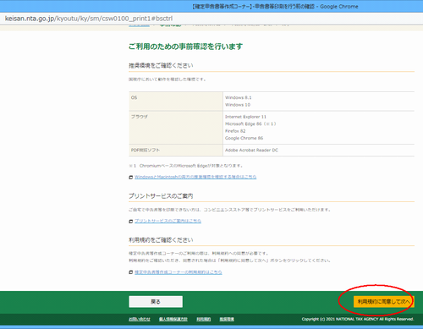423x329 pixels.
Task: Click the keisan.nta.go.jp address bar URL
Action: pos(89,19)
